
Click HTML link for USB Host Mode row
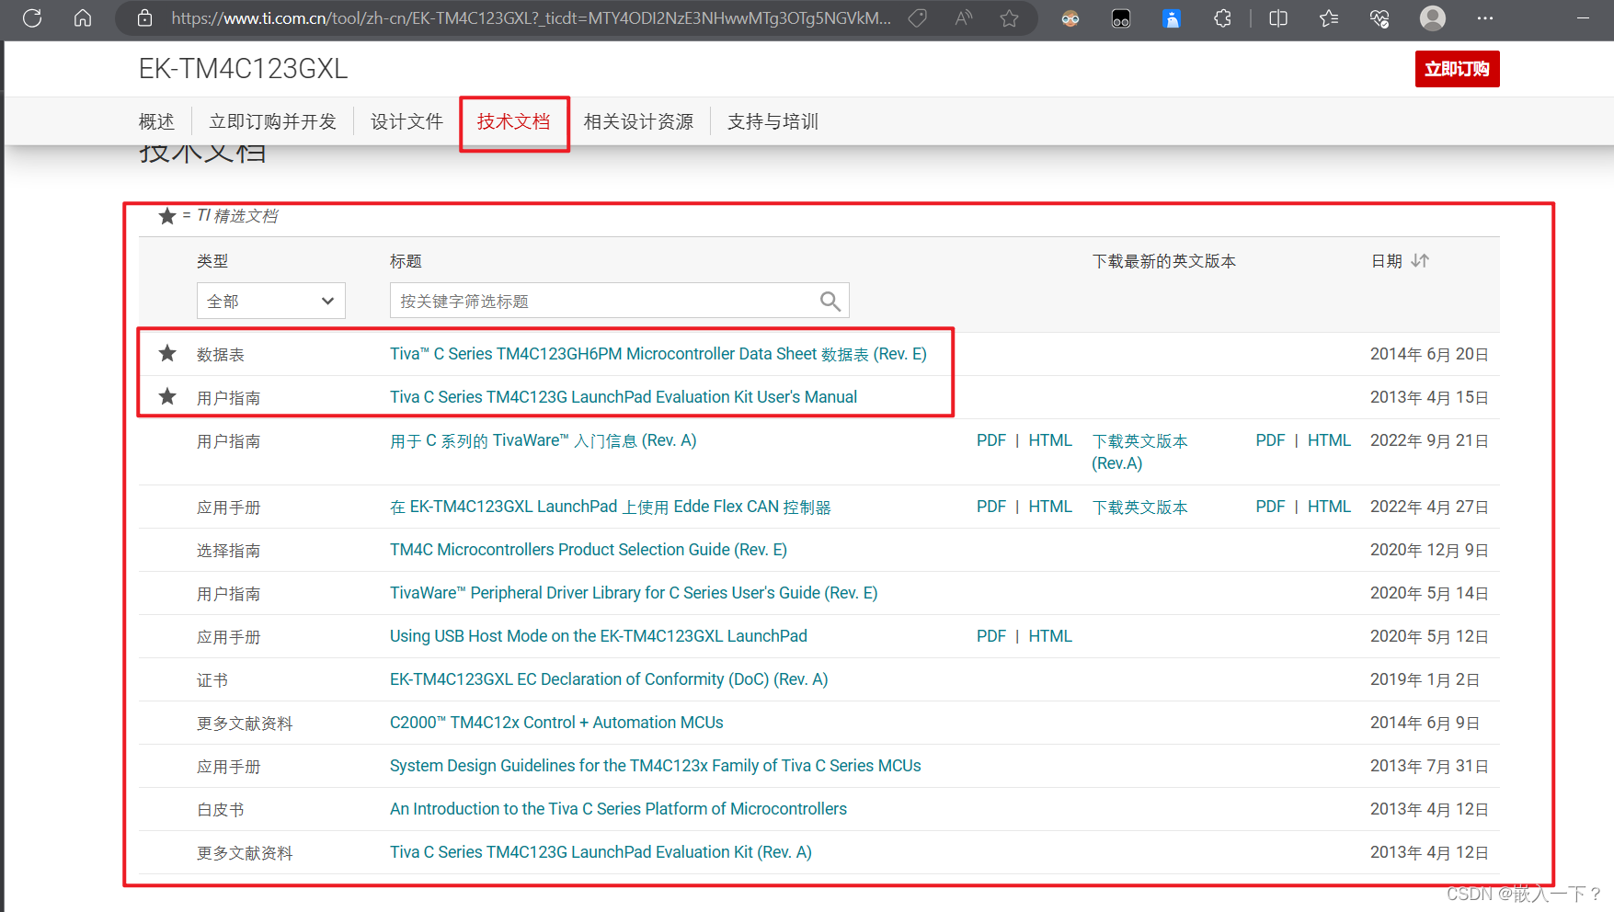coord(1050,636)
